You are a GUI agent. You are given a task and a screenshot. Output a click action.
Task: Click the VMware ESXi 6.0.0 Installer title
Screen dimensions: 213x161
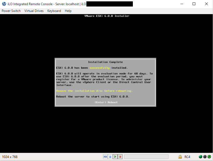(107, 16)
